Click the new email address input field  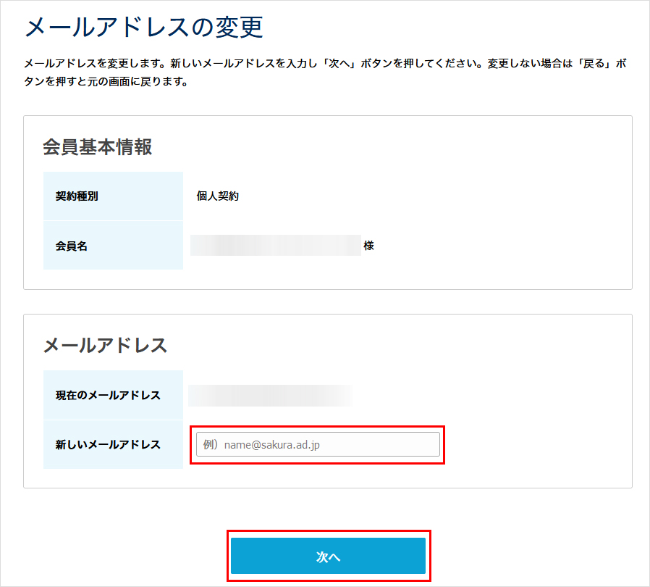(x=318, y=444)
